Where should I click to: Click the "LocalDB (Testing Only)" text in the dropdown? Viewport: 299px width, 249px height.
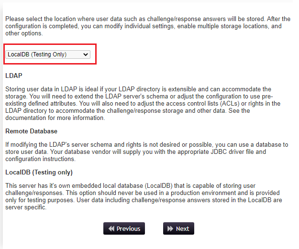37,54
